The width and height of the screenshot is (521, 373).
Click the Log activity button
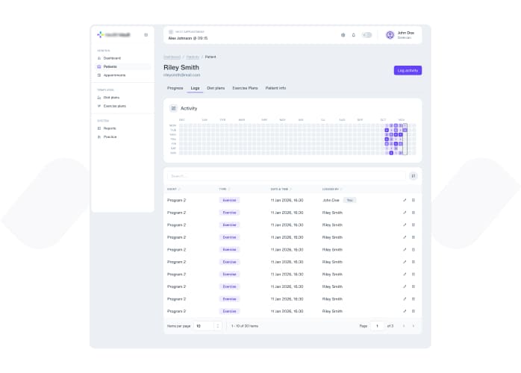tap(408, 70)
